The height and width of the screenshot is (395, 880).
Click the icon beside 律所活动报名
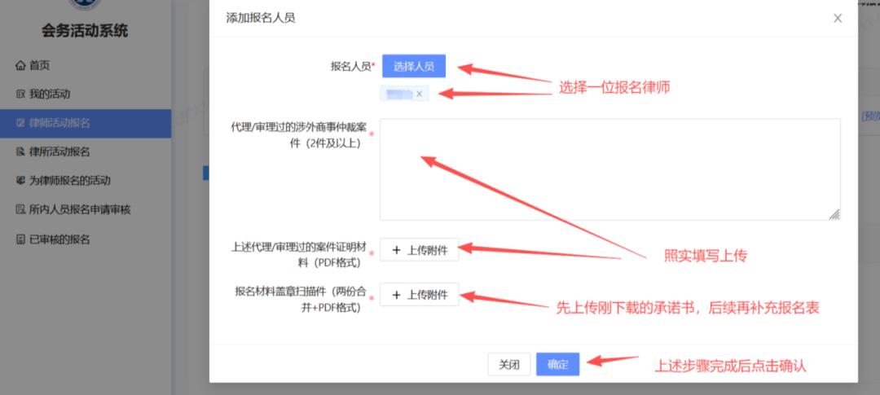(x=21, y=152)
